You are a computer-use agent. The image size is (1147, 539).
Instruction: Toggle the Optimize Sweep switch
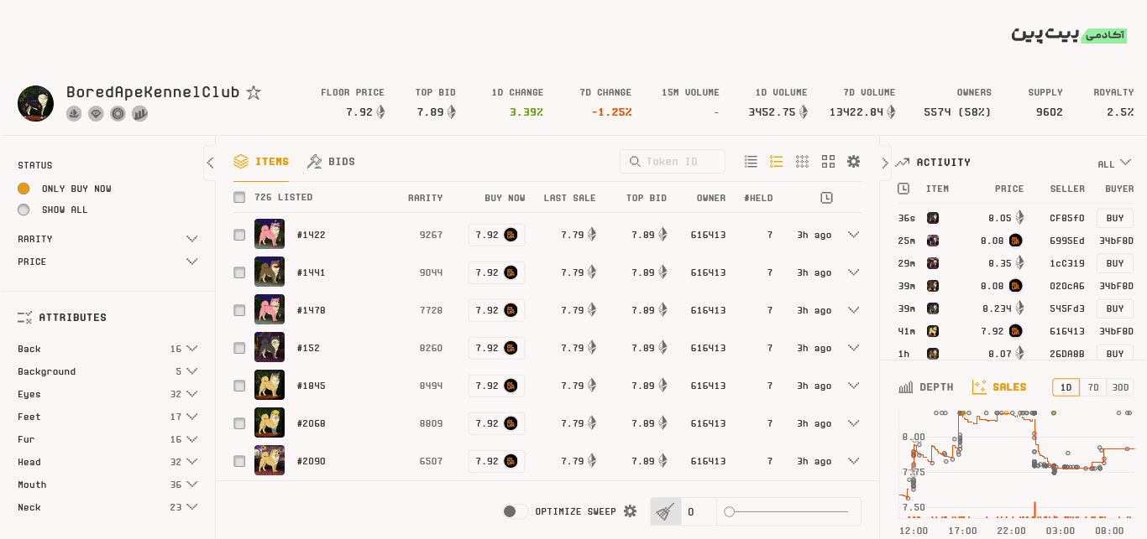[x=515, y=511]
